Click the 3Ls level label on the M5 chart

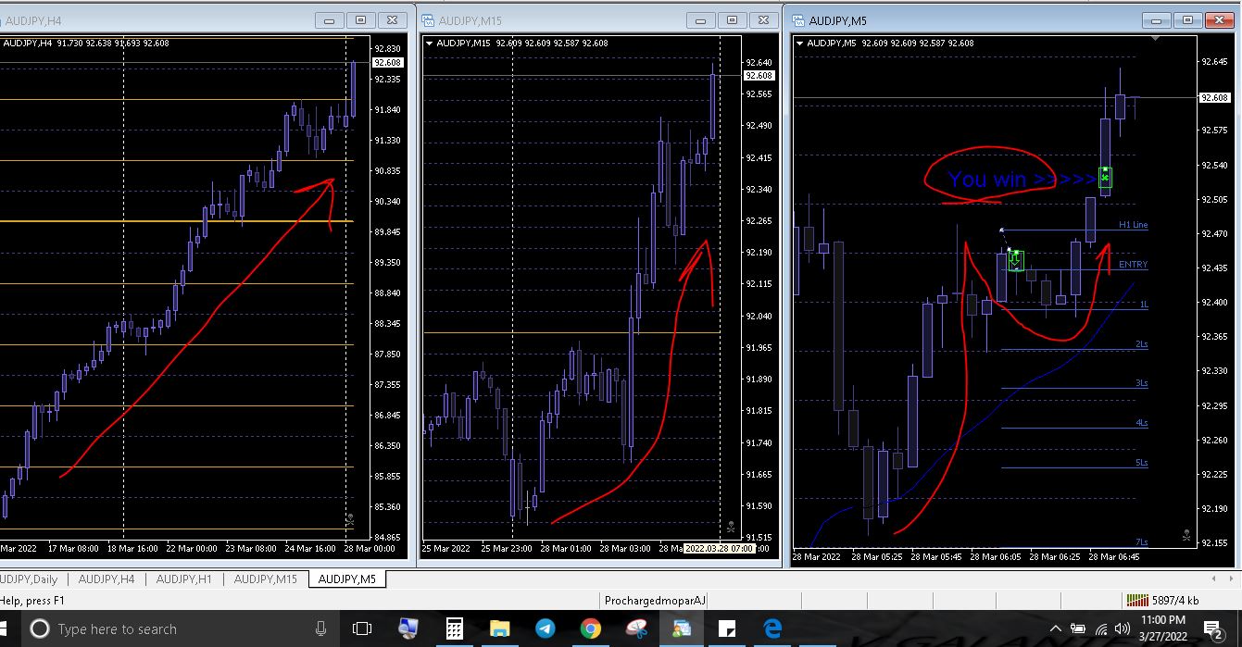1141,383
